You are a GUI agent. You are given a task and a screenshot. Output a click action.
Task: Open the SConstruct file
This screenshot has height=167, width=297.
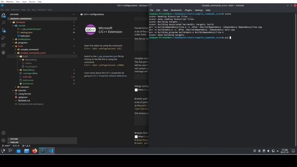coord(28,83)
